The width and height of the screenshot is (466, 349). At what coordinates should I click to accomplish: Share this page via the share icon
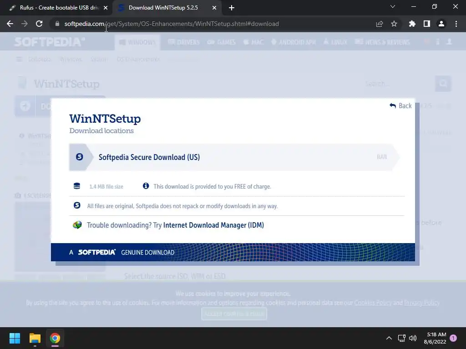[380, 24]
